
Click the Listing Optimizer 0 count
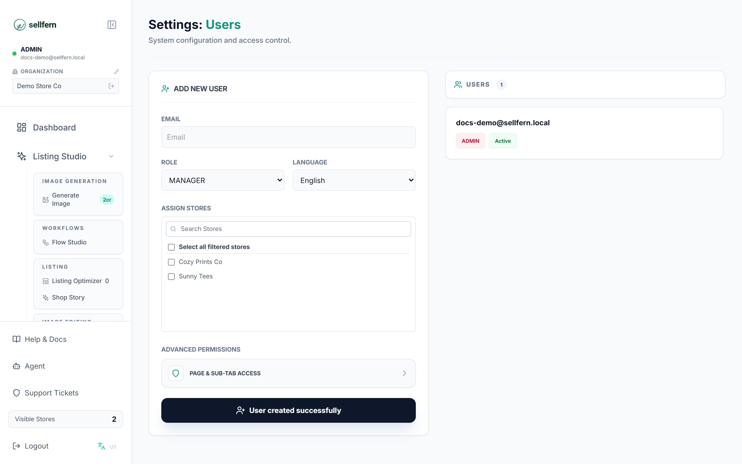[x=107, y=281]
